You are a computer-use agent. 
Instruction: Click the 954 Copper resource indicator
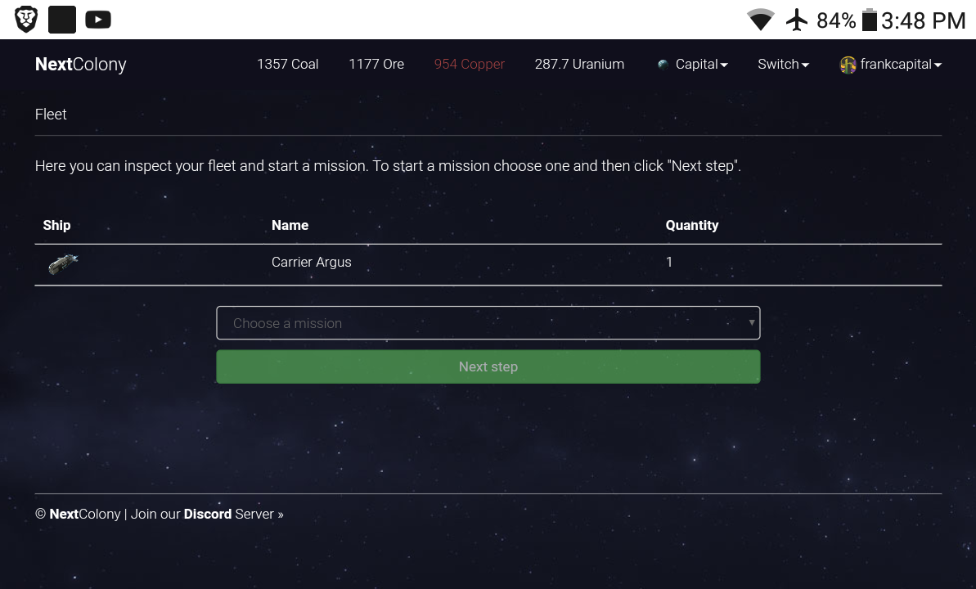click(470, 65)
